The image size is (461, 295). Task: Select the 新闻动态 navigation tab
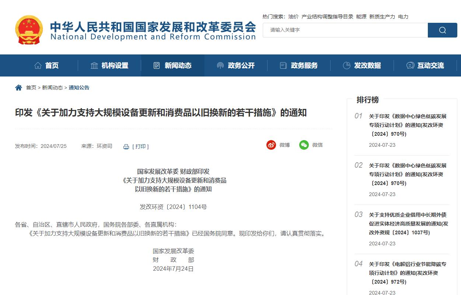pos(172,65)
